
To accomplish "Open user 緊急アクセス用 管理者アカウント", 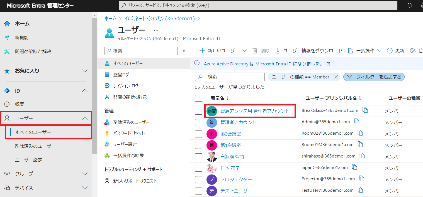I will click(255, 111).
